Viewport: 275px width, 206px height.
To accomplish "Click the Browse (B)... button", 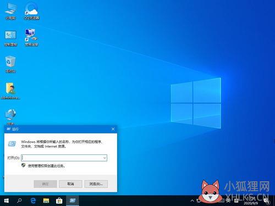I will click(x=96, y=184).
